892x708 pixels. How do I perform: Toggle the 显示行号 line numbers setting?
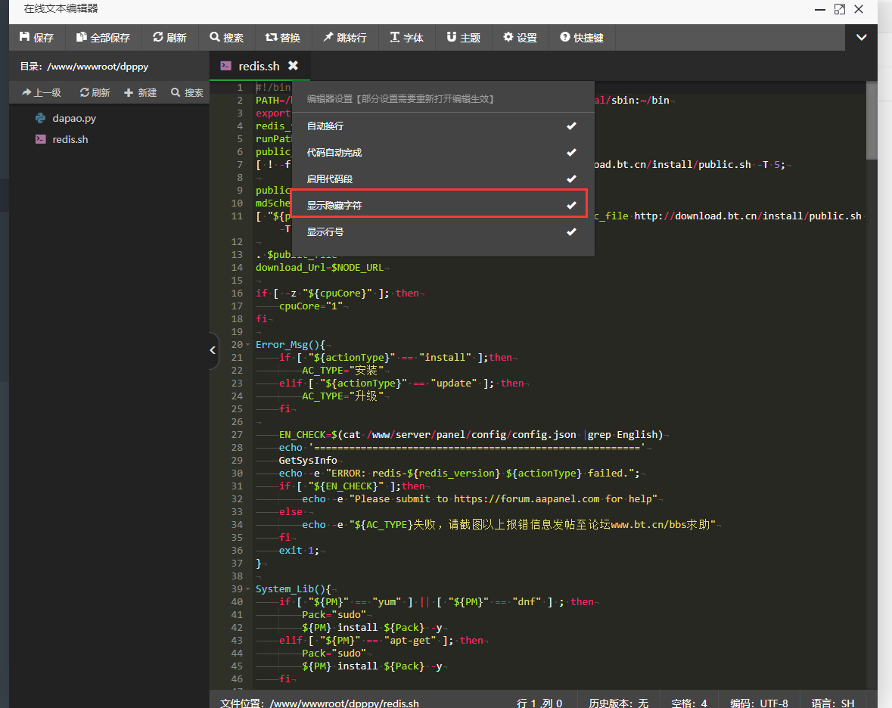click(443, 231)
